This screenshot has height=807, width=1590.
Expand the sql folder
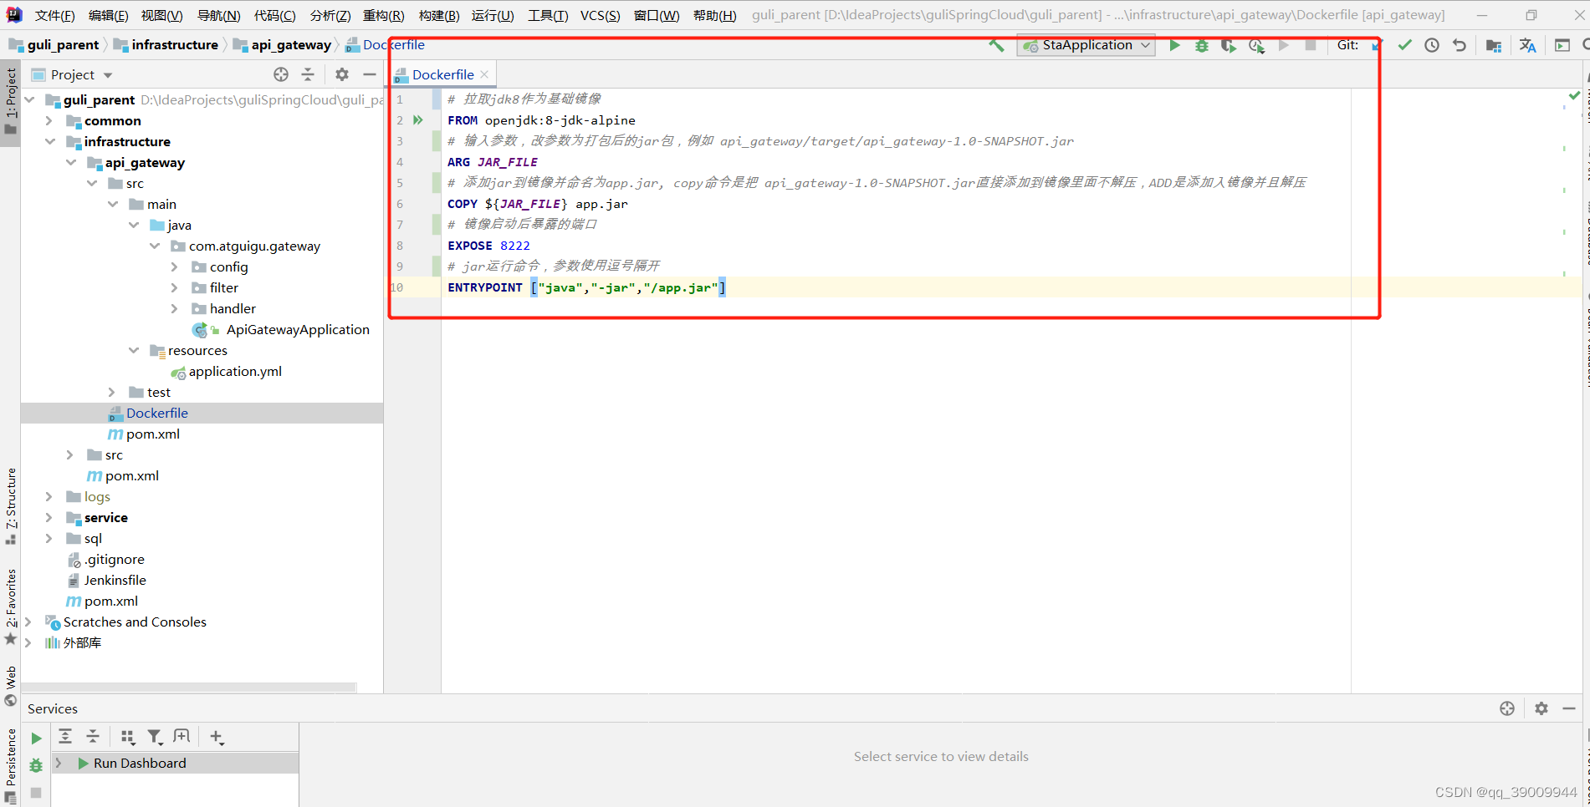coord(49,539)
